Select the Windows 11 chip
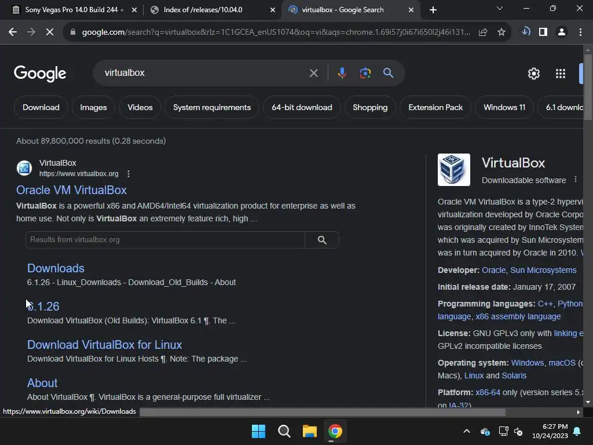 pos(504,107)
